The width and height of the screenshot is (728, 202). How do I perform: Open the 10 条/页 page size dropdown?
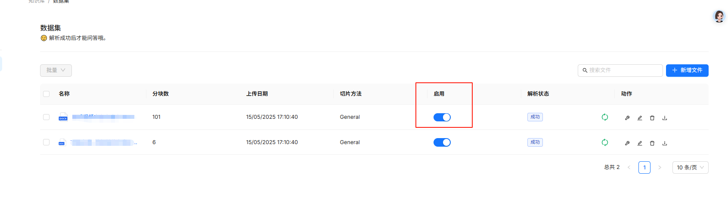click(690, 167)
